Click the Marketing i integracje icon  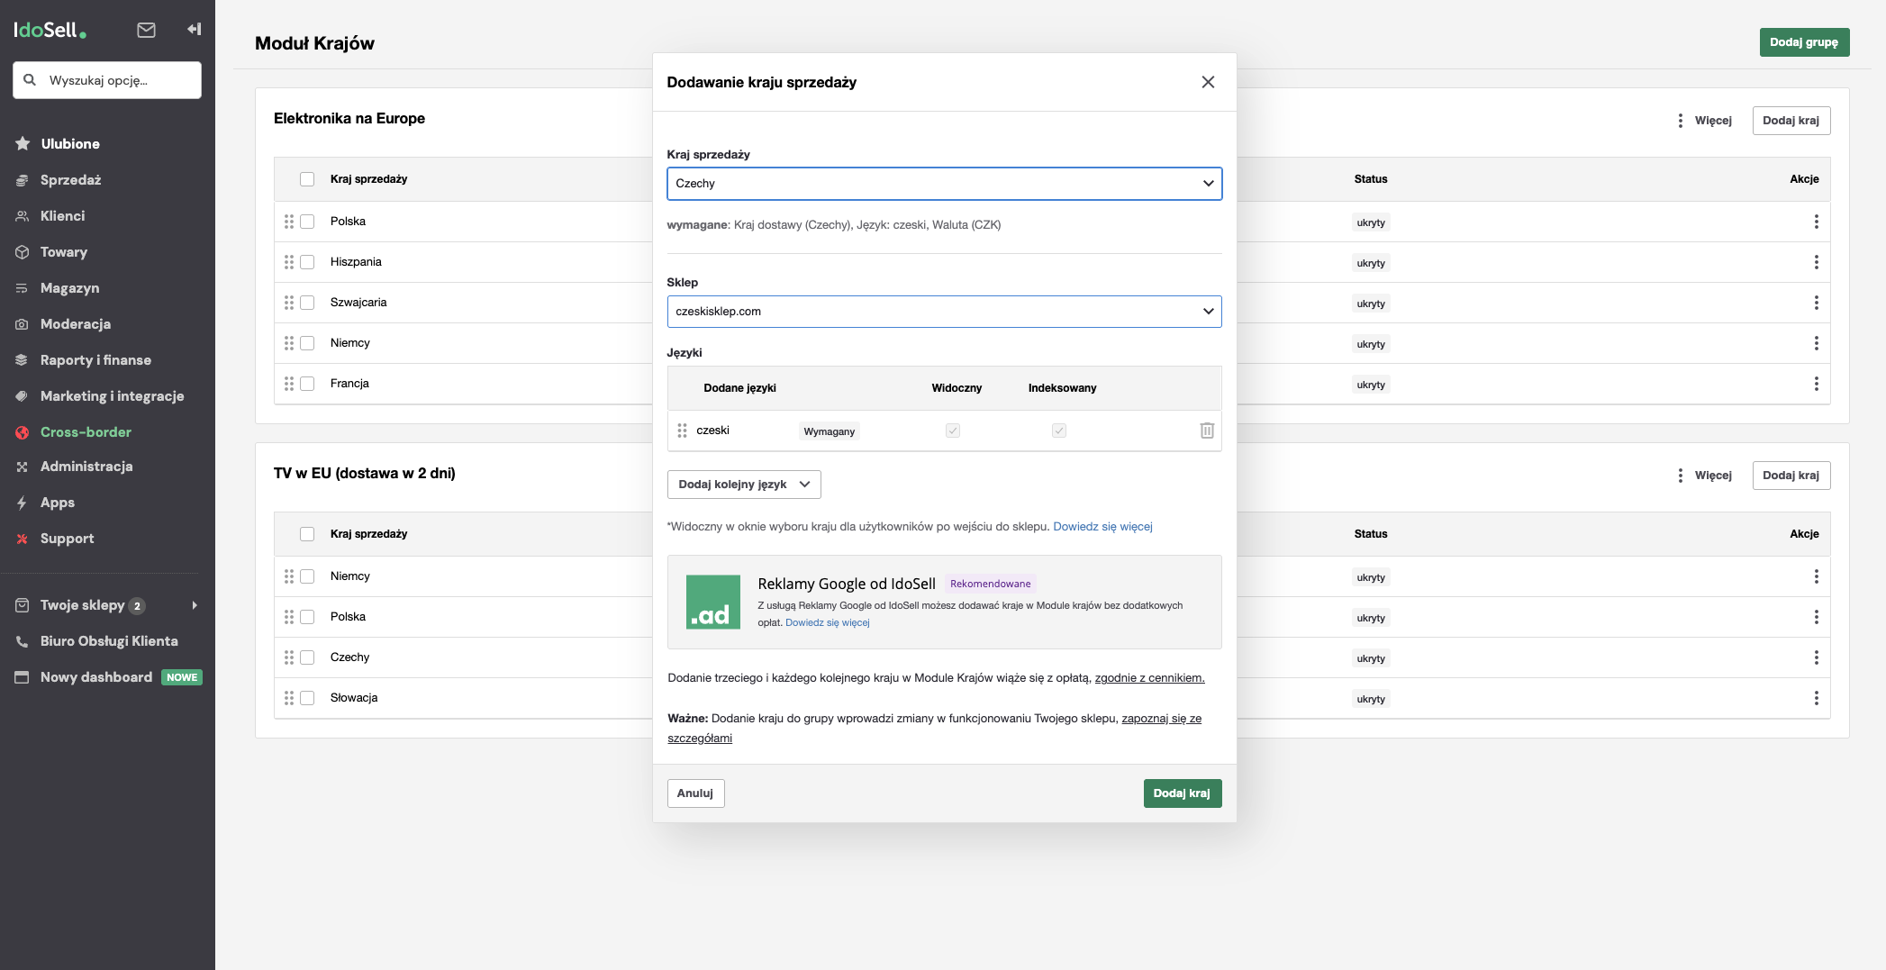(x=23, y=396)
